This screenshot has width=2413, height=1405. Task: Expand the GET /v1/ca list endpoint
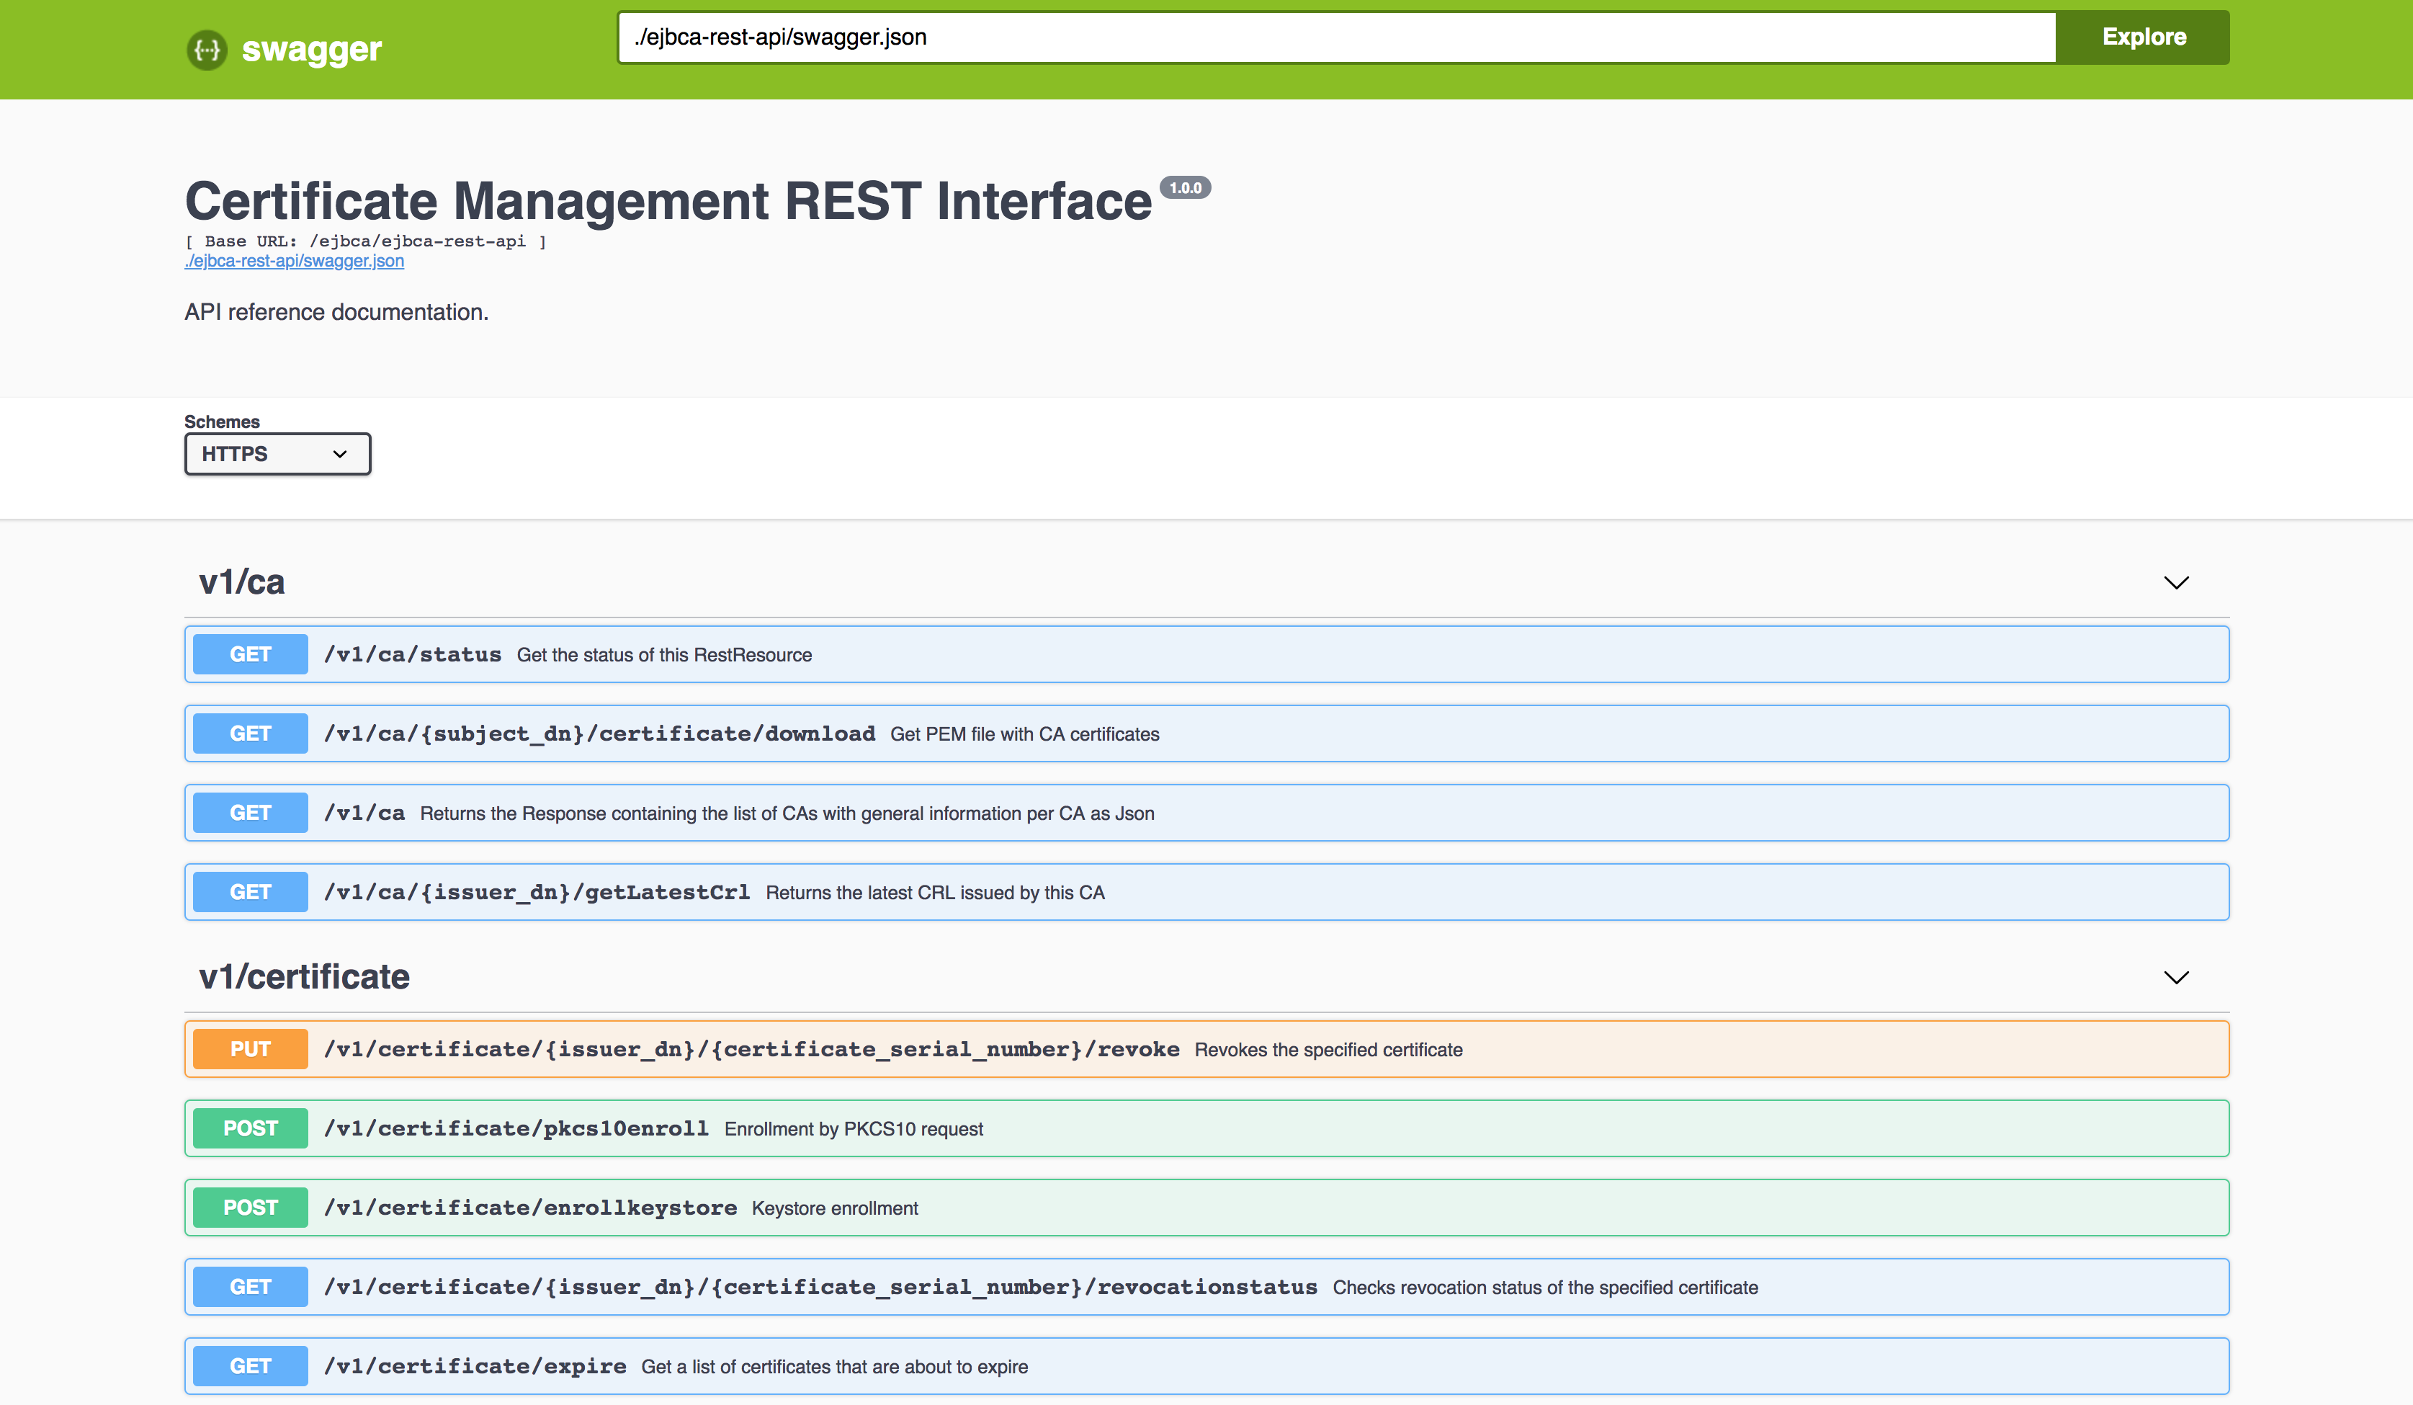tap(364, 813)
